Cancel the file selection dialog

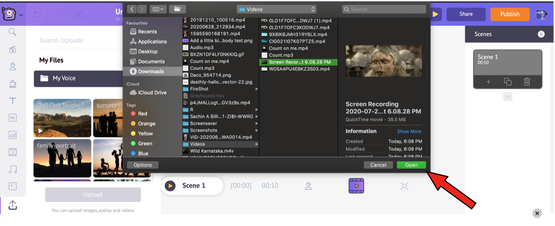[x=378, y=165]
